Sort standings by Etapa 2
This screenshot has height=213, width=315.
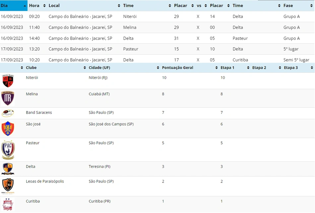click(267, 68)
